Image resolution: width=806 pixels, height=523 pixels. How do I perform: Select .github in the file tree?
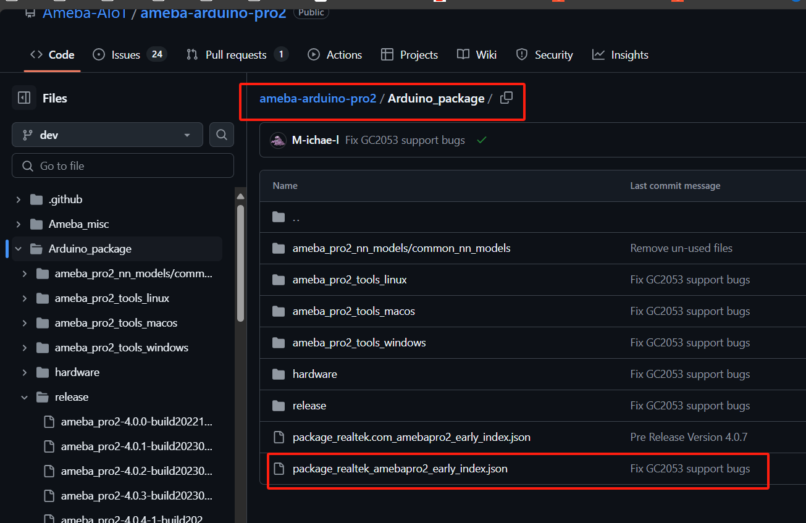[x=65, y=199]
